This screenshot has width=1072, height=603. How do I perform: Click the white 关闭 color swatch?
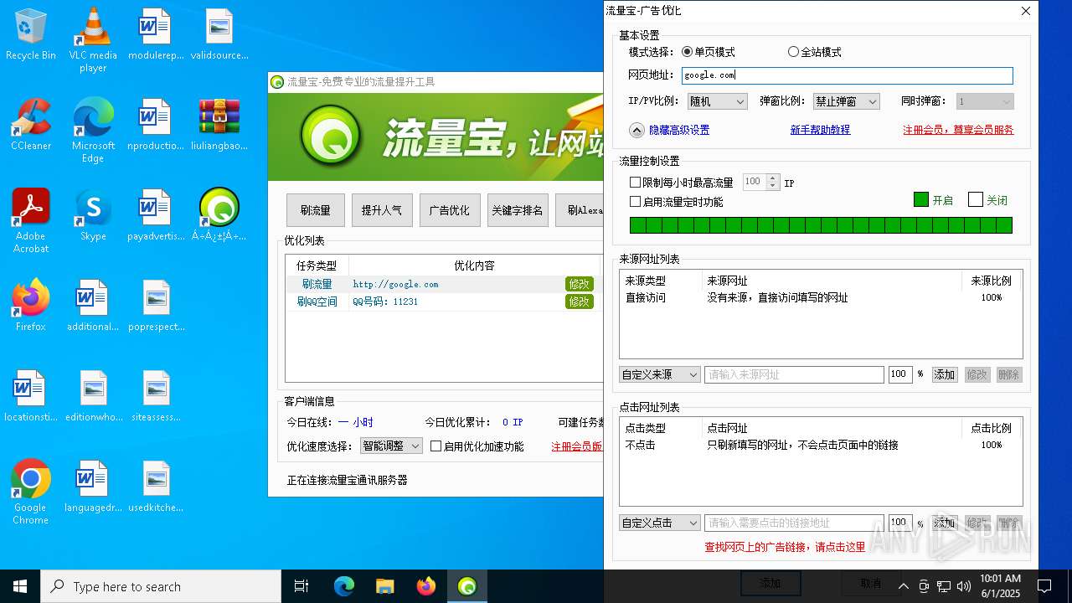pyautogui.click(x=975, y=199)
